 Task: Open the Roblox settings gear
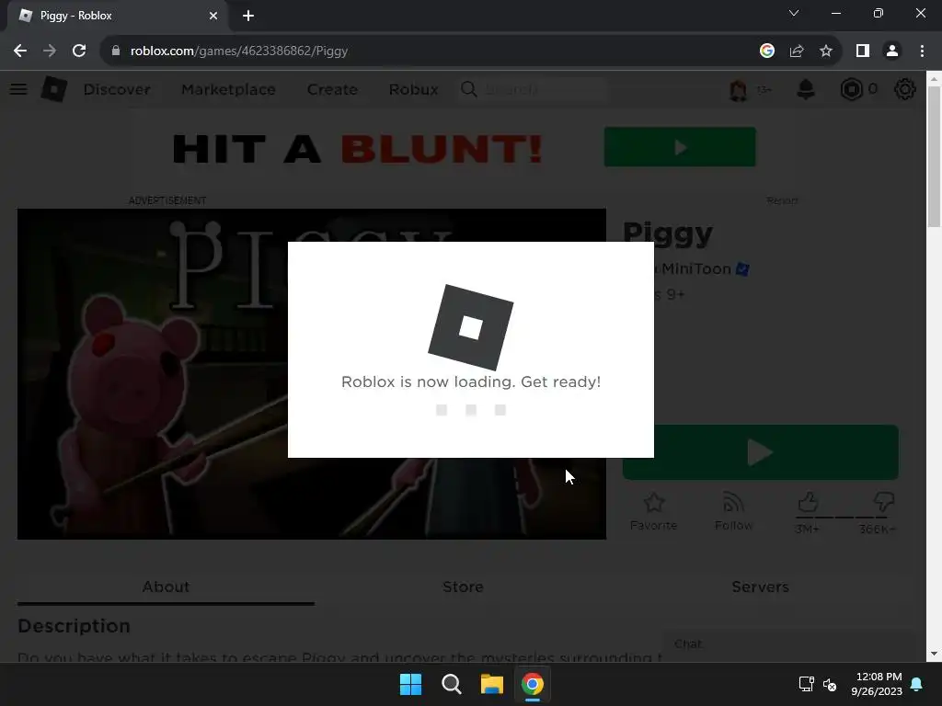(905, 89)
